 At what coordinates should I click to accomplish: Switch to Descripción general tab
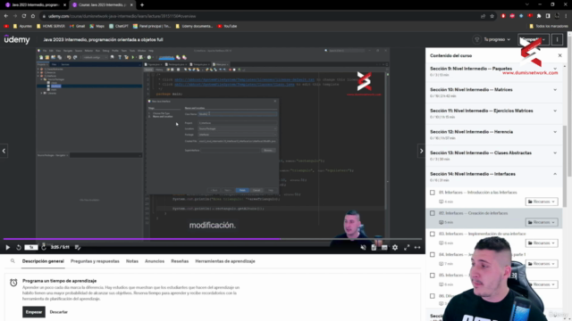coord(43,261)
